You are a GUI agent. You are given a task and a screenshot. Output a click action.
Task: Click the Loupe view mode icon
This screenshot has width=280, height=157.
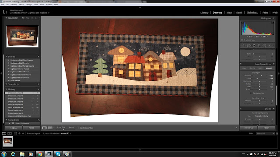tap(44, 128)
